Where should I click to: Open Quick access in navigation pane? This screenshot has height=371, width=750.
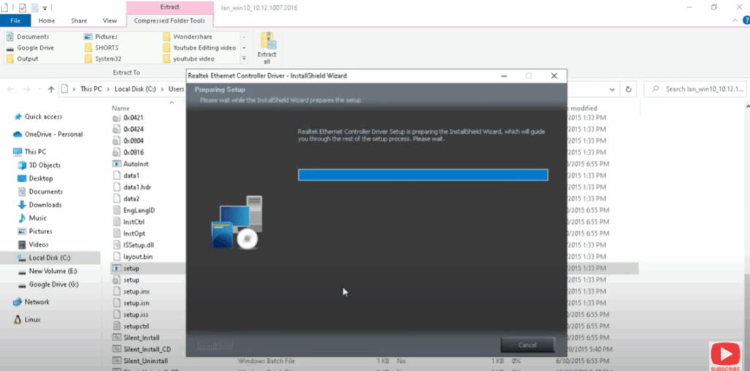38,116
